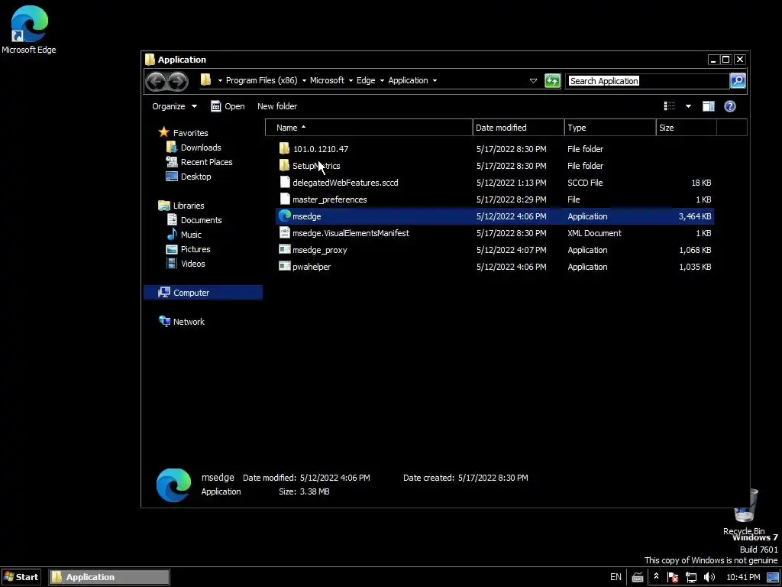
Task: Select the msedge application icon in list
Action: (285, 216)
